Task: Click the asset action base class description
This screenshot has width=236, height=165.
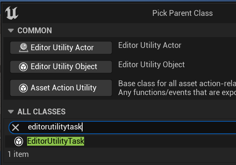Action: pyautogui.click(x=177, y=88)
